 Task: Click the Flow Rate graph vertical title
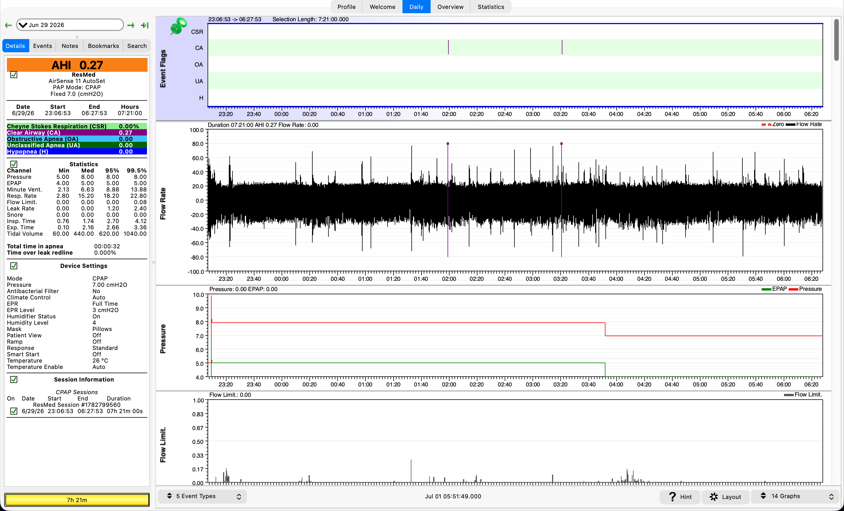coord(163,204)
